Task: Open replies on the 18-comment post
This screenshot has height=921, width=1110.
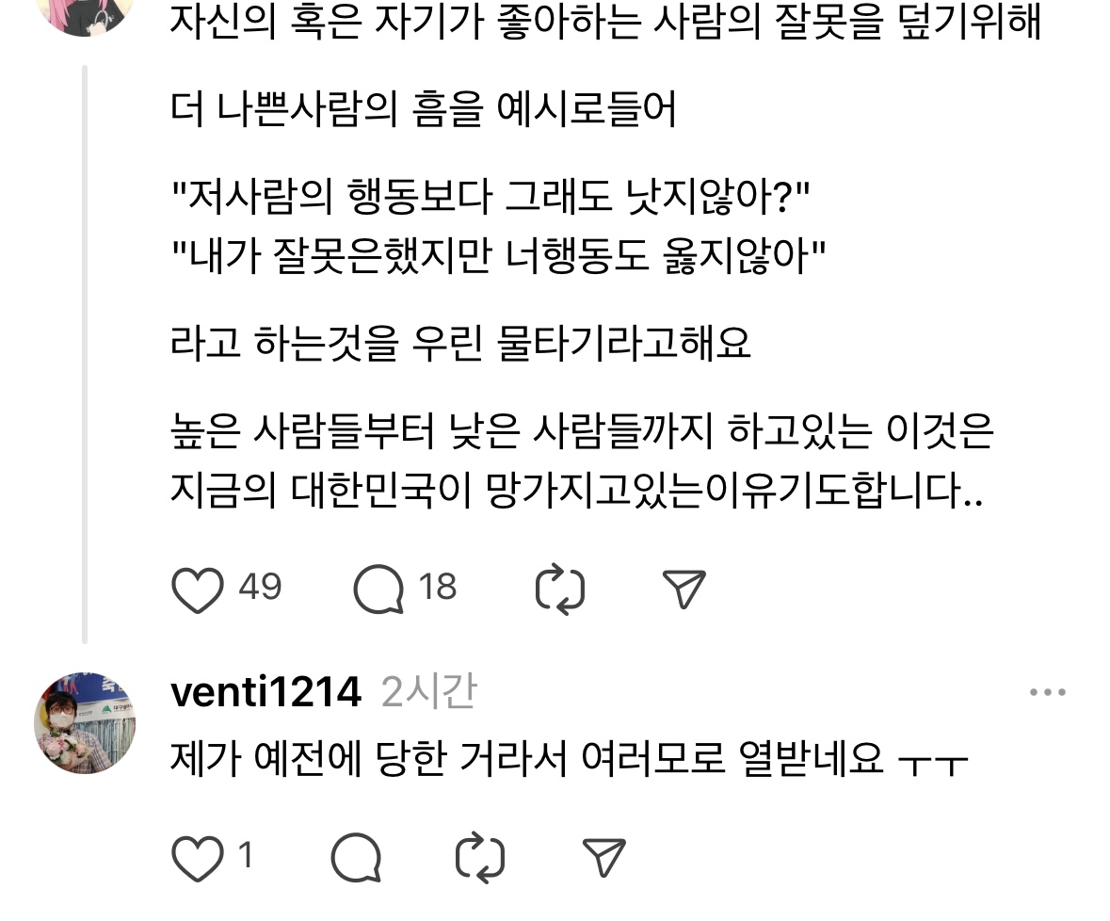Action: click(x=378, y=589)
